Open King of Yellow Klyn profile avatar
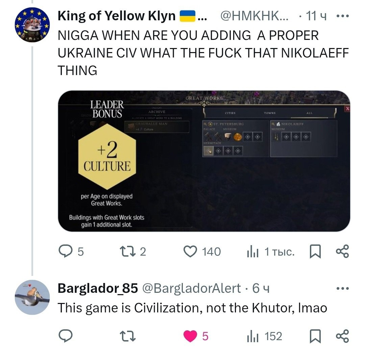365x354 pixels. coord(32,25)
